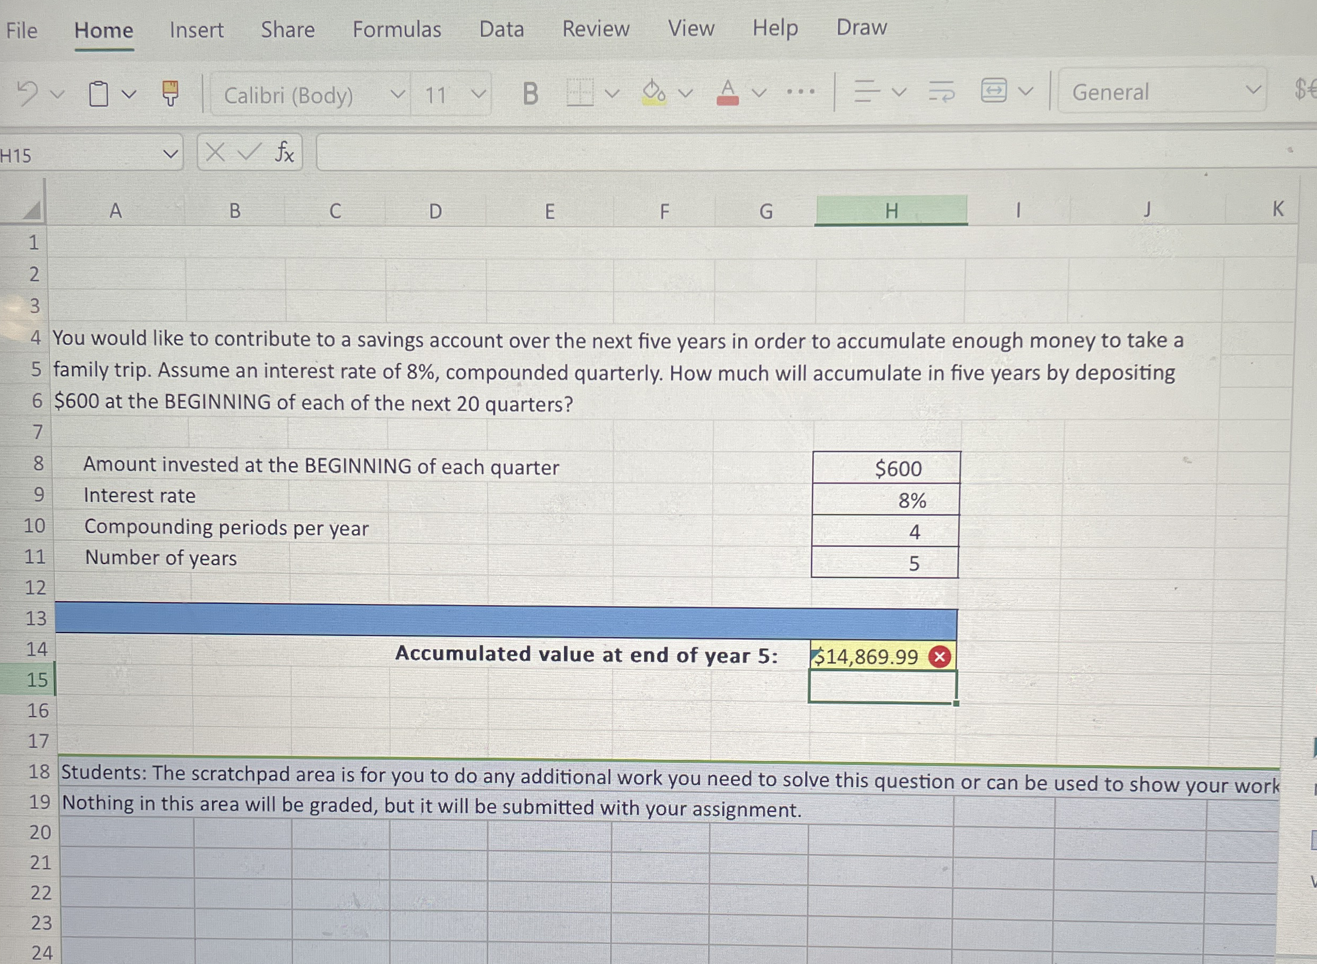Toggle Bold formatting
1317x964 pixels.
coord(531,93)
